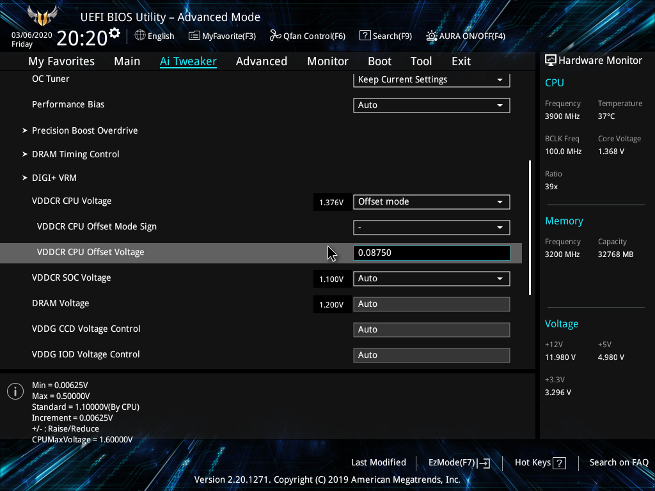The height and width of the screenshot is (491, 655).
Task: Click the BCLK Freq 100.0 MHz value
Action: (563, 151)
